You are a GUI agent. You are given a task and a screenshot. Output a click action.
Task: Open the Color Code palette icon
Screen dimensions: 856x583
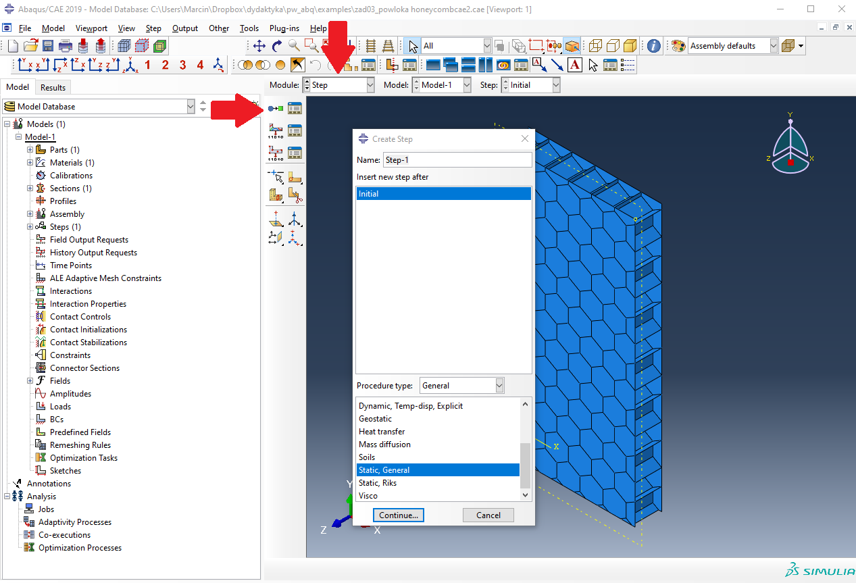coord(677,46)
